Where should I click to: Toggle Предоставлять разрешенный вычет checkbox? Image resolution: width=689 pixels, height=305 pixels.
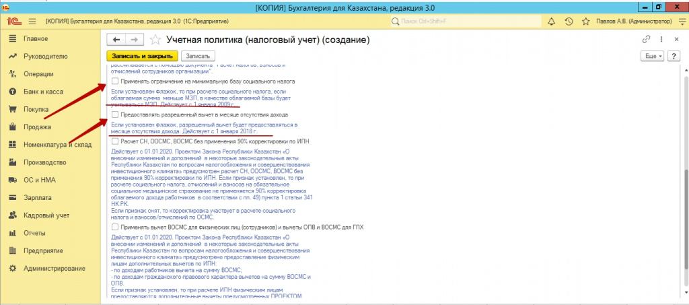(115, 114)
